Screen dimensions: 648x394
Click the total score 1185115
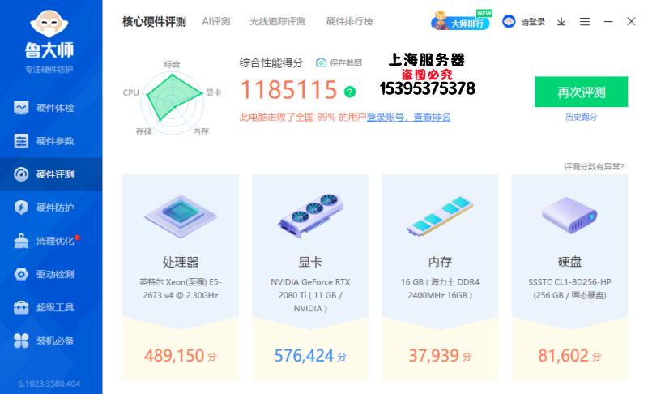click(289, 90)
